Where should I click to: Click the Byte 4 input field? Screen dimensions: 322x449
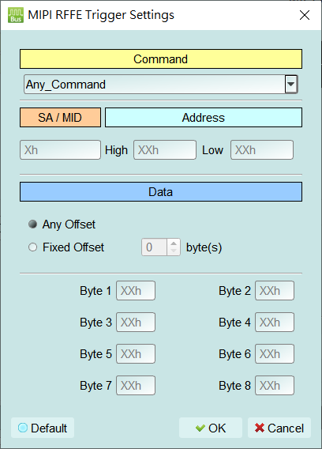click(x=275, y=323)
